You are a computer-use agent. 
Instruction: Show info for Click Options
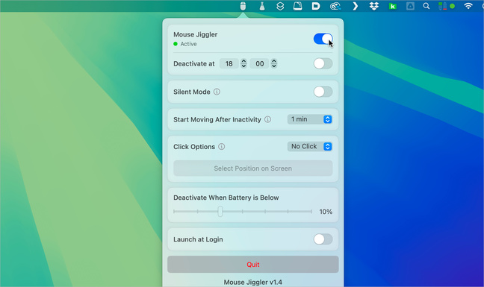tap(222, 147)
